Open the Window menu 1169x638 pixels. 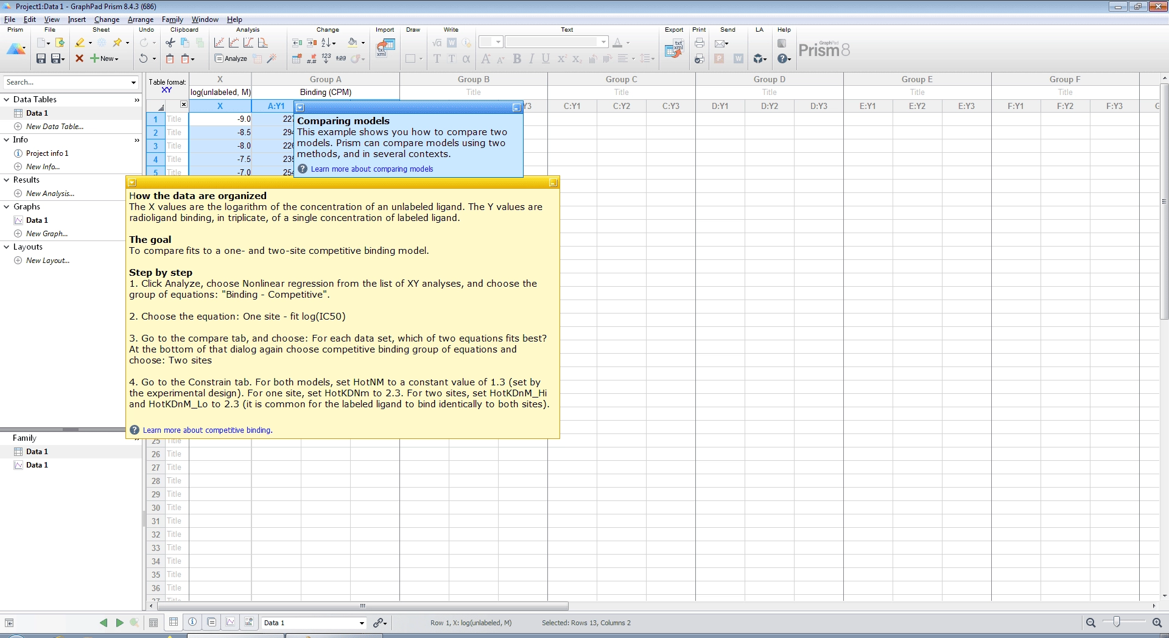205,19
